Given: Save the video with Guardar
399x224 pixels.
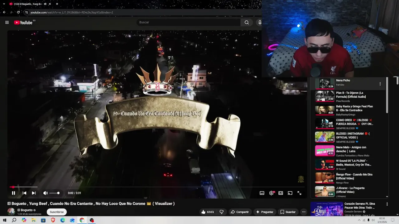Looking at the screenshot, I should tap(288, 212).
